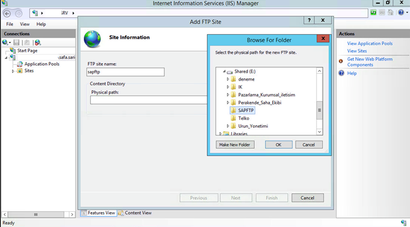This screenshot has height=227, width=410.
Task: Click the Forward navigation arrow icon
Action: coord(19,13)
